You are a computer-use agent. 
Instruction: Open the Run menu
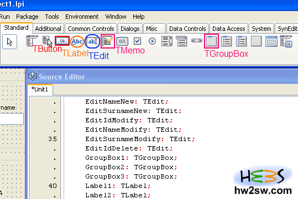coord(5,17)
